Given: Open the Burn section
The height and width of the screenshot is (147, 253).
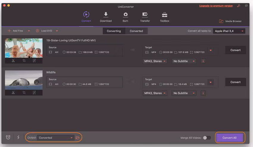Looking at the screenshot, I should (125, 17).
